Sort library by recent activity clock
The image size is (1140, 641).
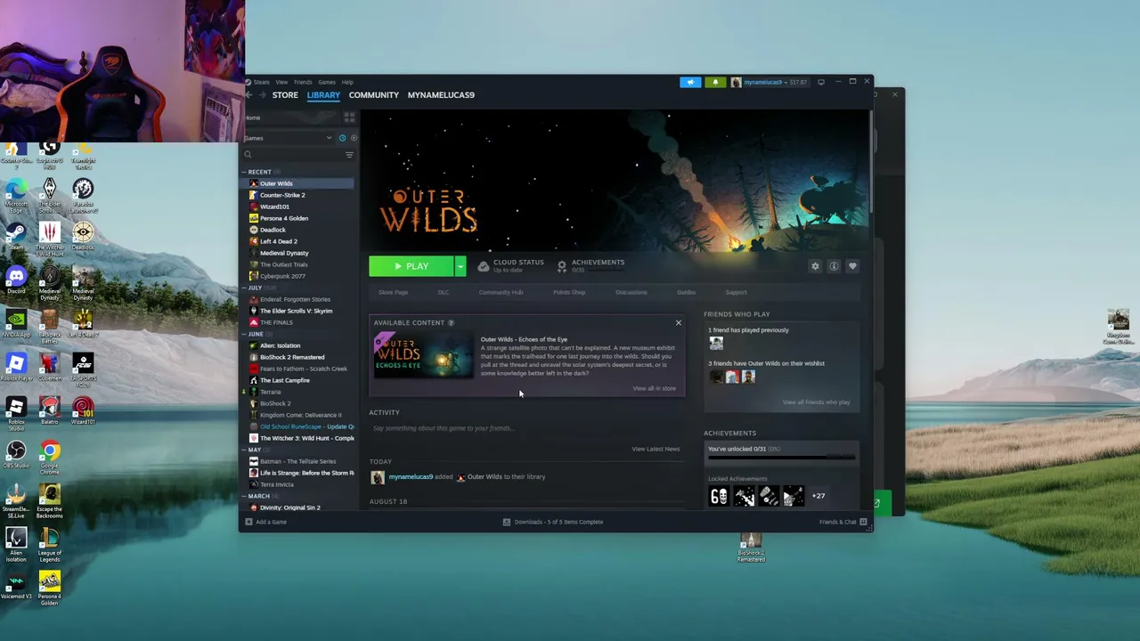click(x=342, y=138)
